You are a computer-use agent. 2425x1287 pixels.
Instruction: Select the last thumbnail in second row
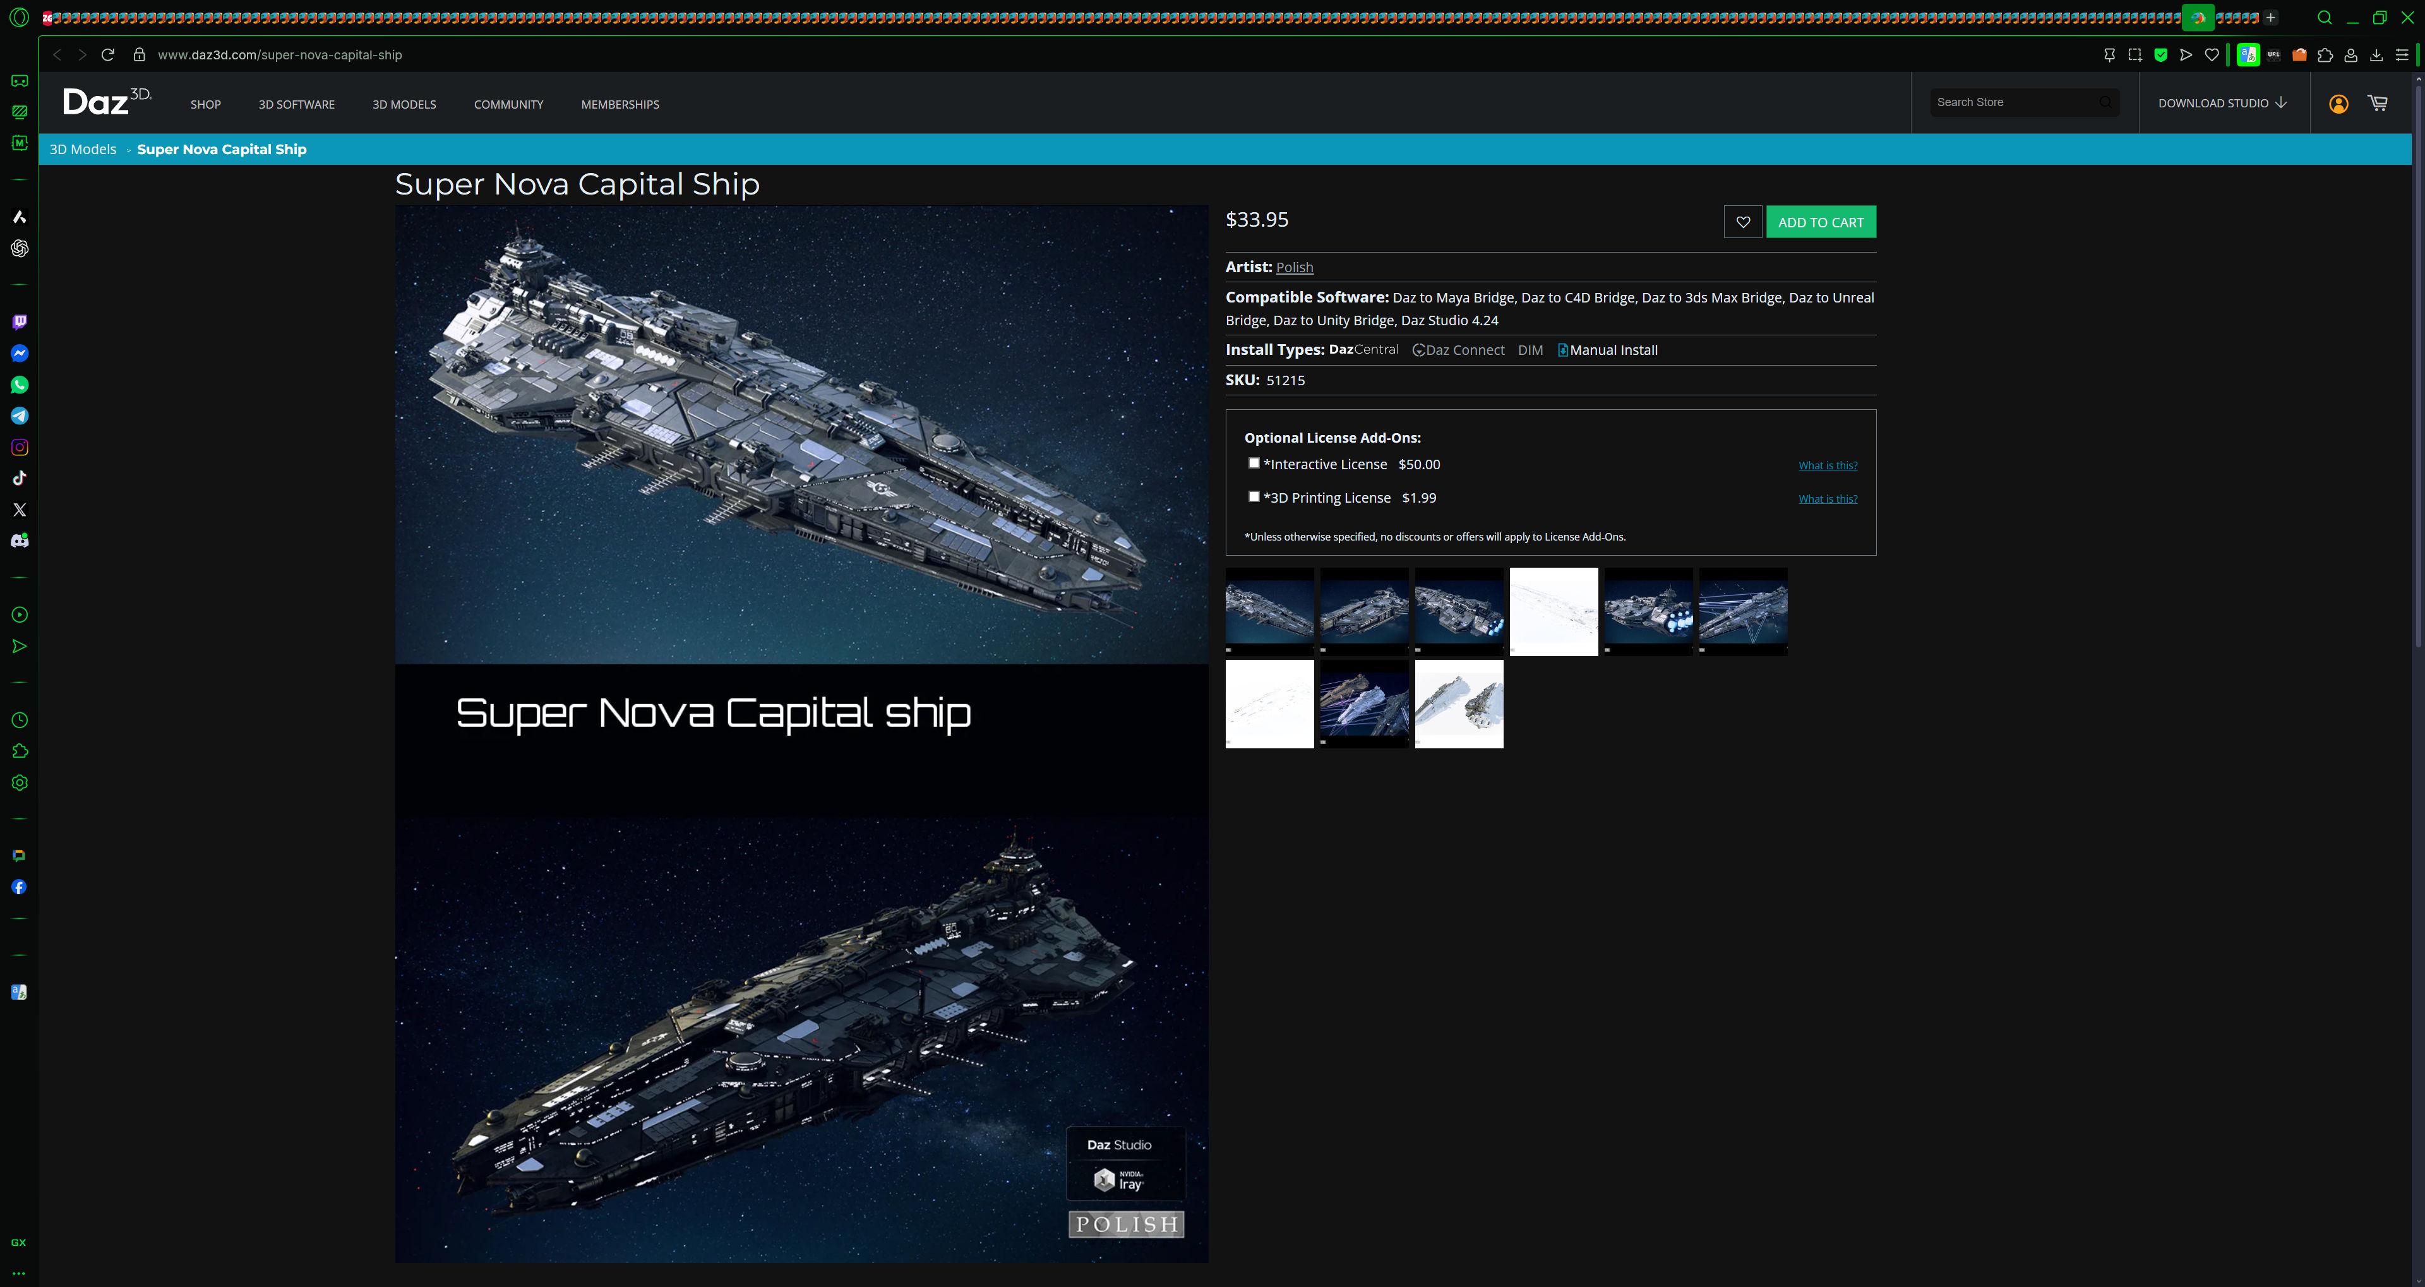tap(1458, 703)
